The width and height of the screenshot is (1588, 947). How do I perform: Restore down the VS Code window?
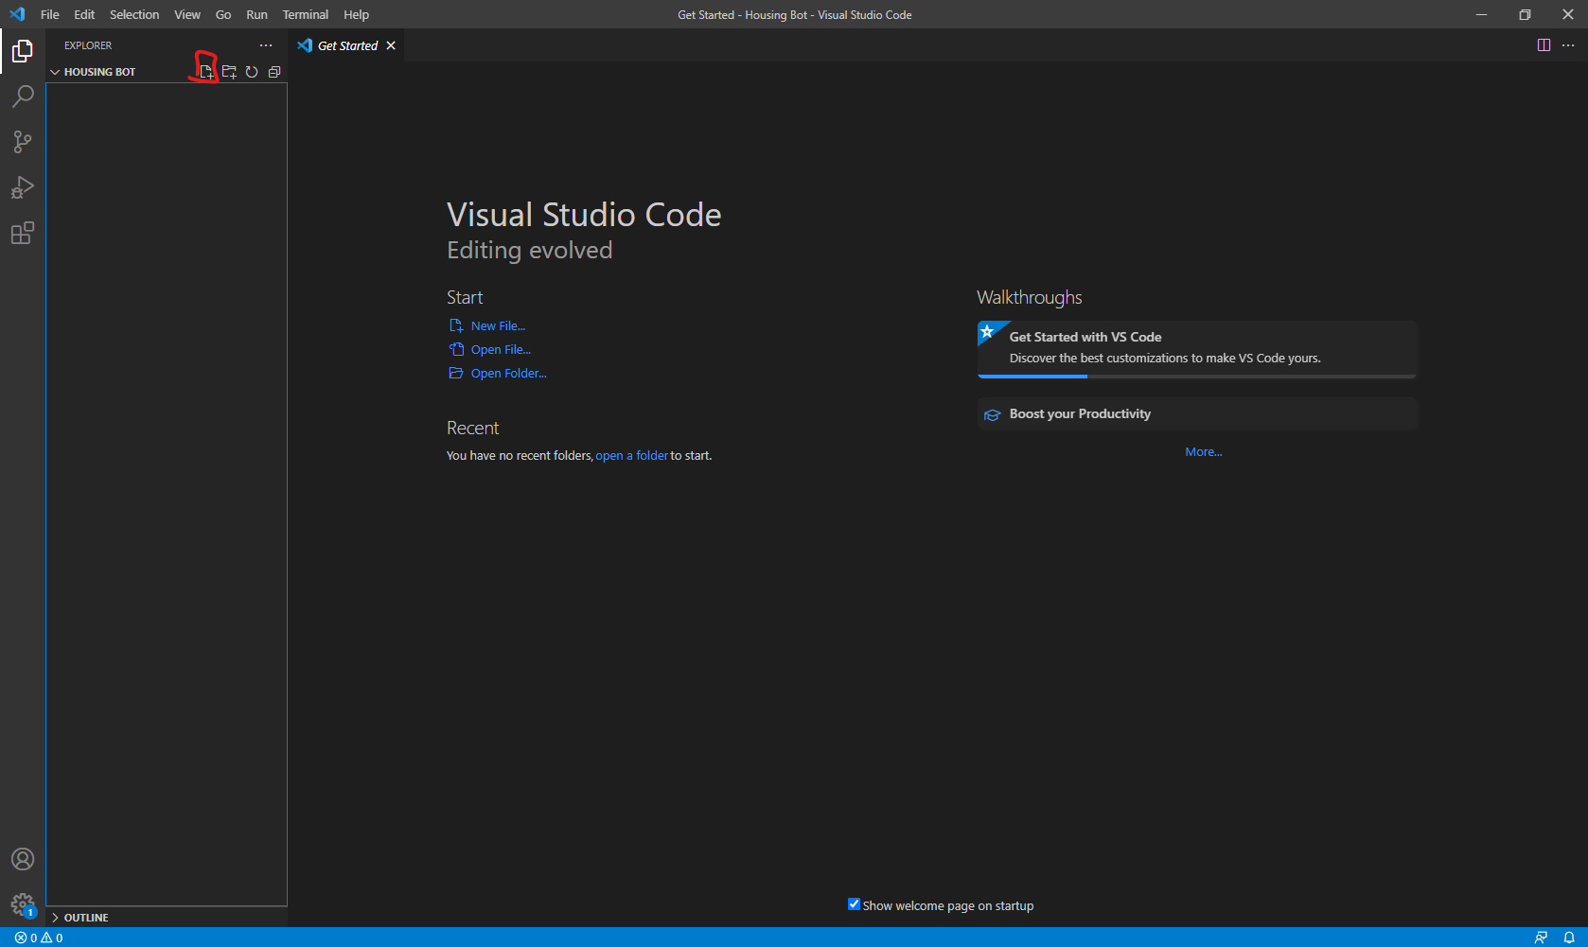click(x=1525, y=14)
